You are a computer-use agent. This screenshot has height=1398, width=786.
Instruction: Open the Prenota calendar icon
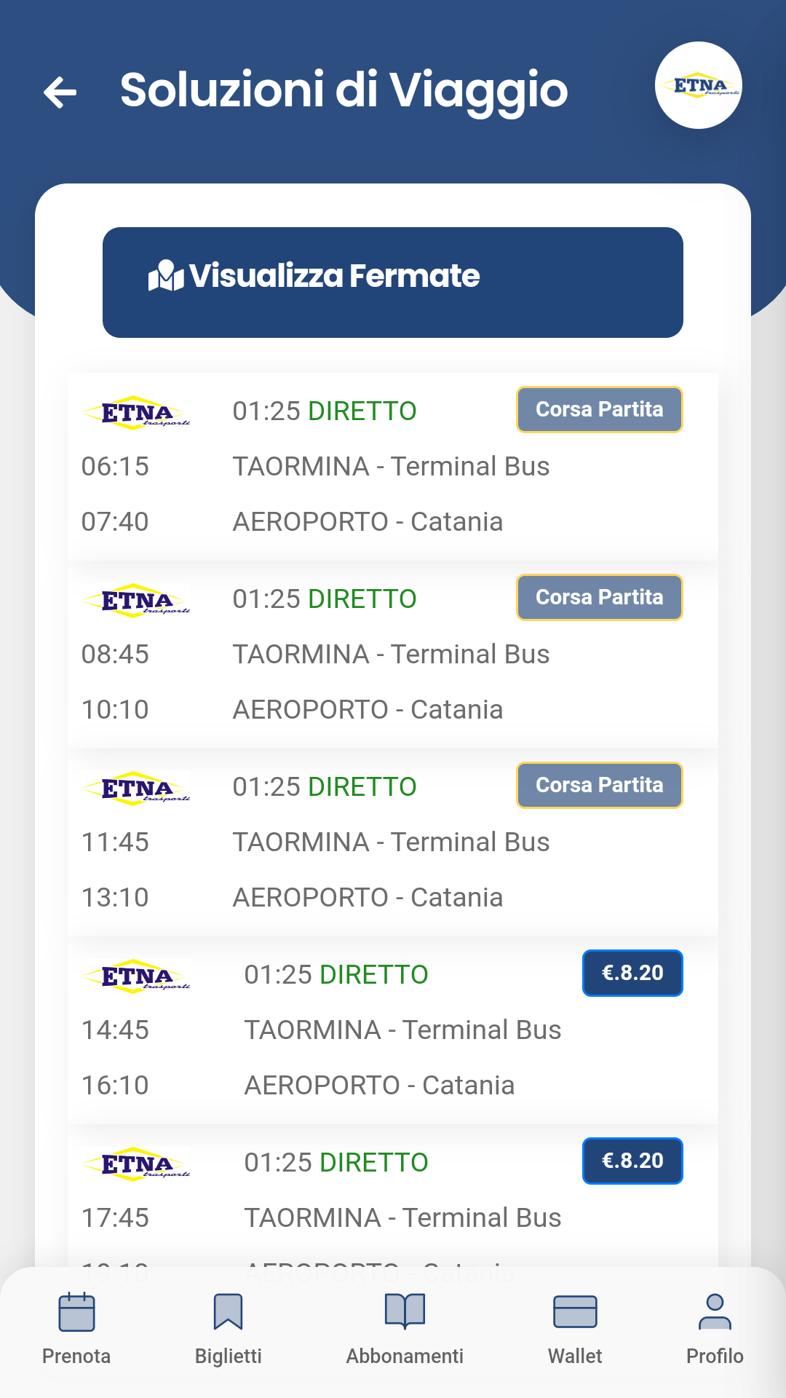[x=76, y=1311]
